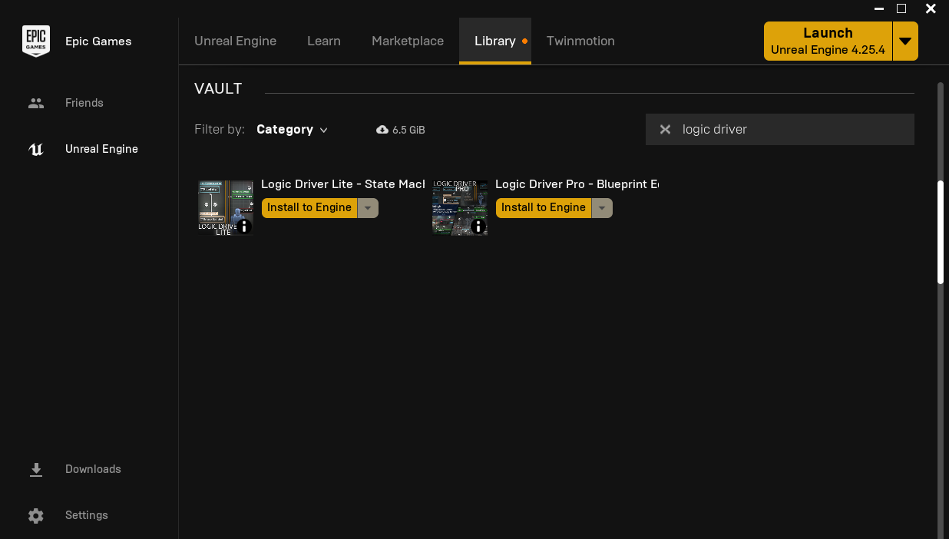Image resolution: width=949 pixels, height=539 pixels.
Task: Expand the Category filter dropdown
Action: coord(292,129)
